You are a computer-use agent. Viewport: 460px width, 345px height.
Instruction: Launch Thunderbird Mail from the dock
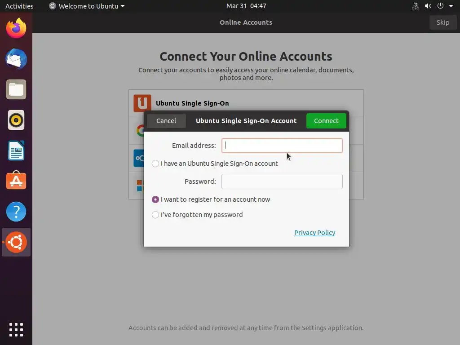16,59
